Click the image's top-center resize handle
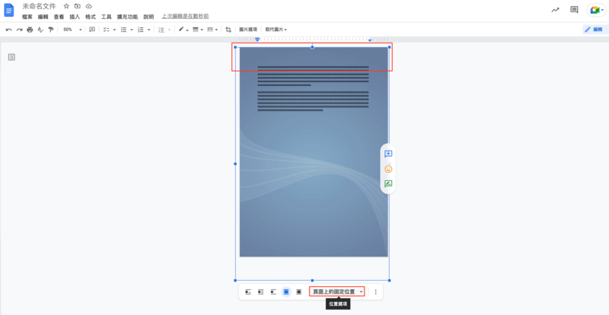This screenshot has height=315, width=609. tap(312, 47)
